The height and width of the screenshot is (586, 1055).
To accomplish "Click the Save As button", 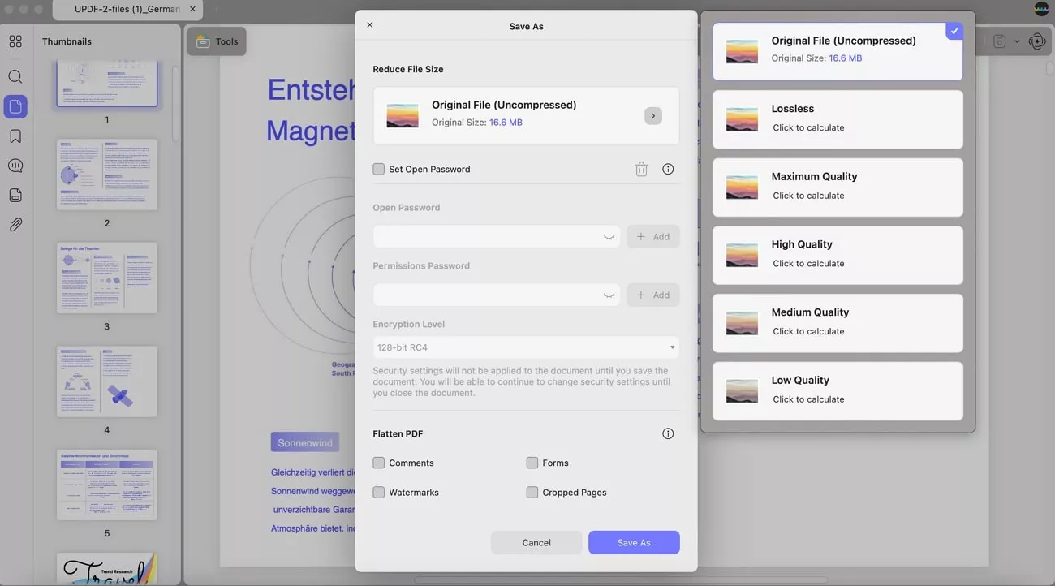I will [x=634, y=543].
